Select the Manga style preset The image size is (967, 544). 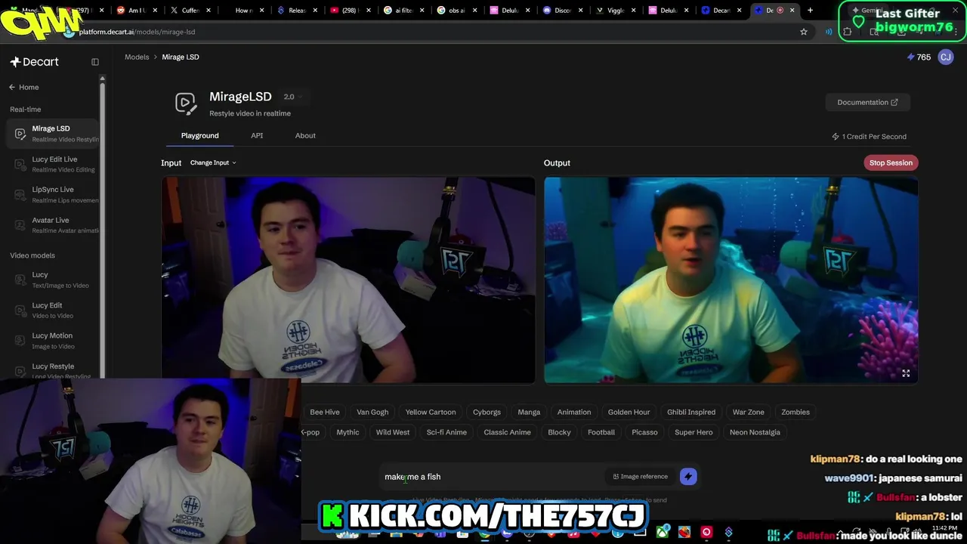click(529, 412)
